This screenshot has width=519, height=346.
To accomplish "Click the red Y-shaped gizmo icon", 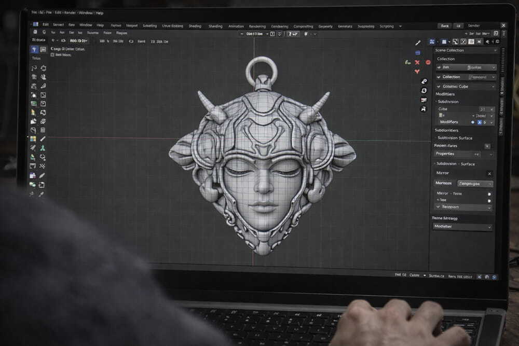I will (x=417, y=71).
